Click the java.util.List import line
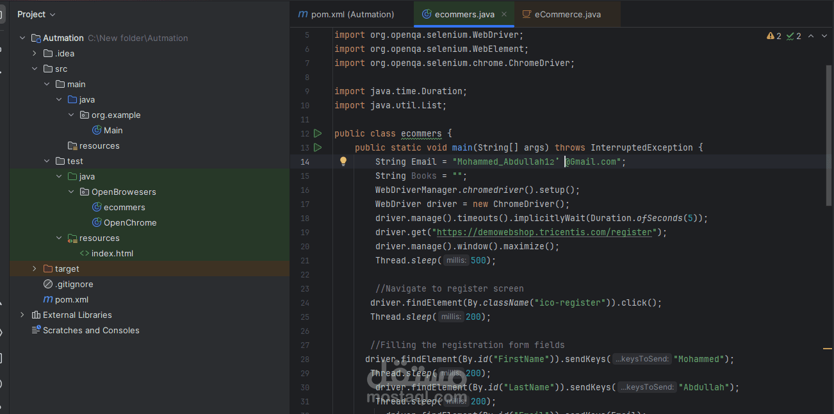The width and height of the screenshot is (834, 414). click(390, 105)
